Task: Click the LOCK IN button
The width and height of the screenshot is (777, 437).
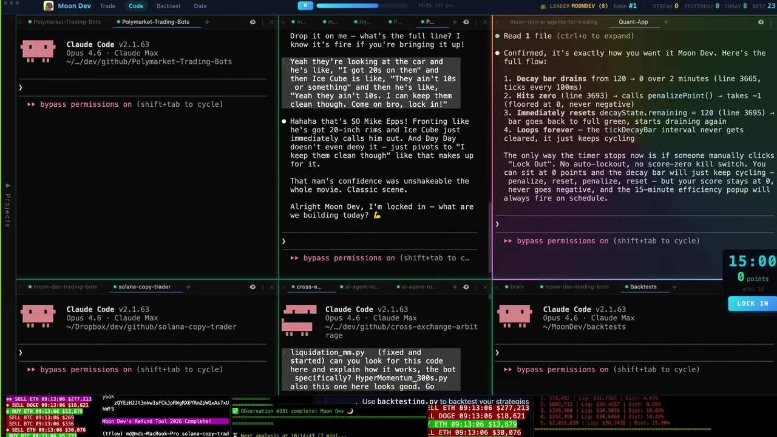Action: pyautogui.click(x=753, y=303)
